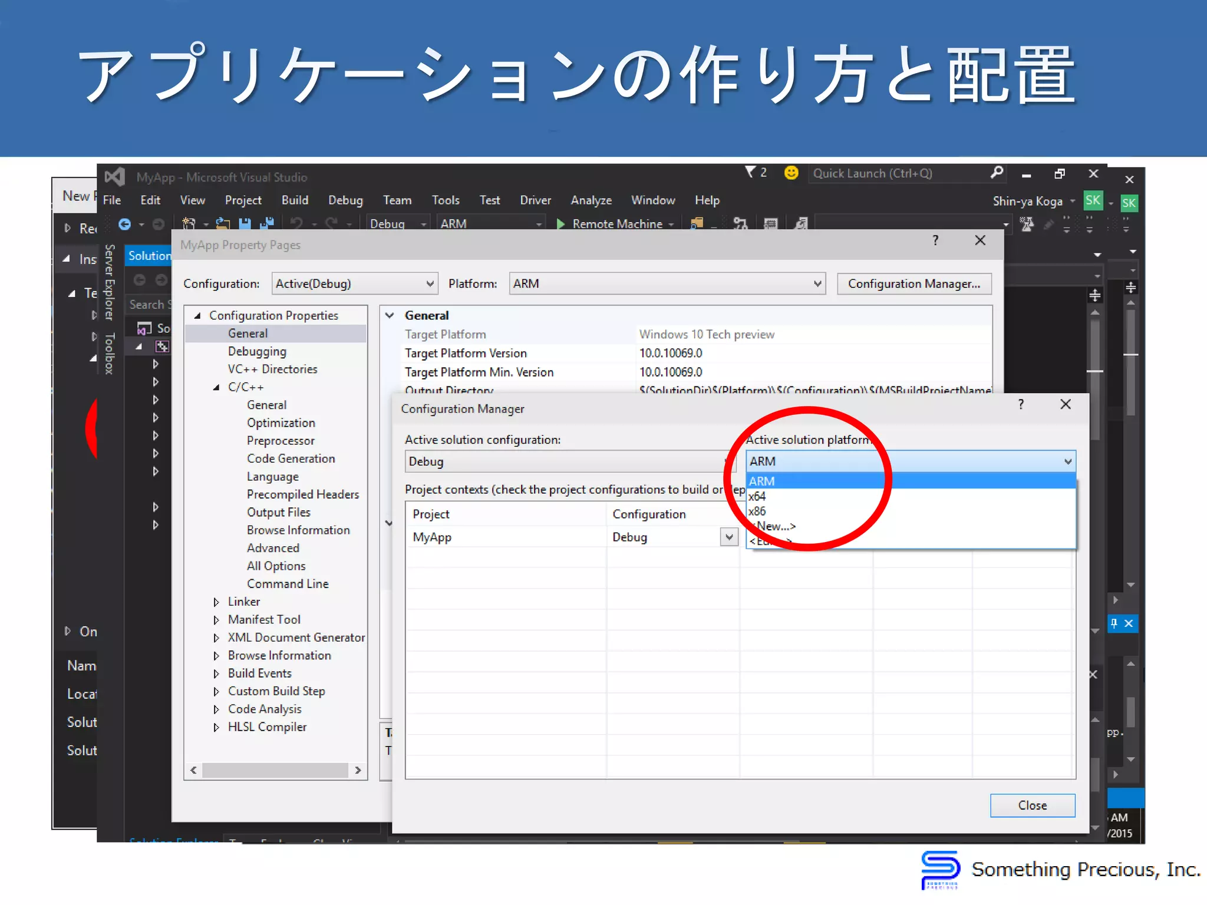Viewport: 1207px width, 905px height.
Task: Expand the Manifest Tool tree node
Action: [x=216, y=620]
